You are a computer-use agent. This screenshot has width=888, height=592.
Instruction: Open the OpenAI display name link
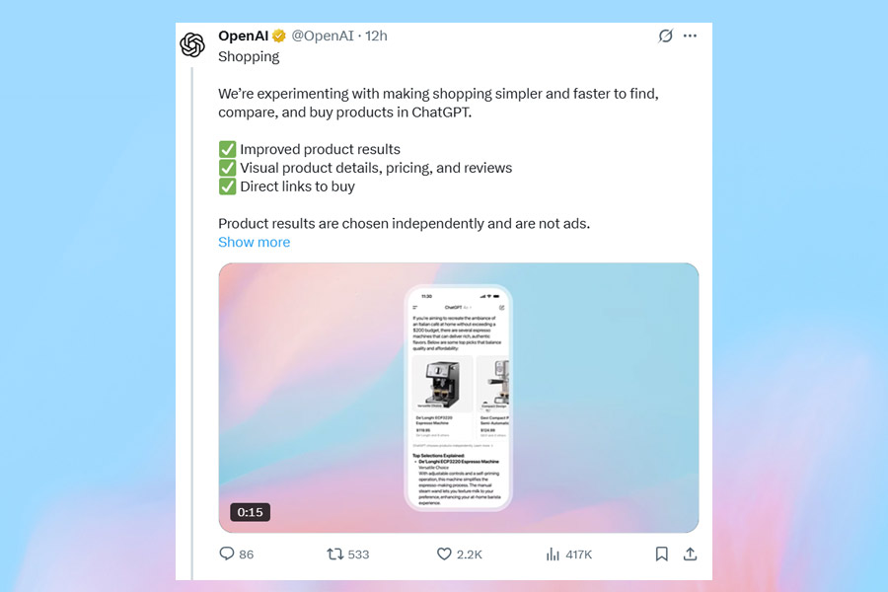point(243,36)
